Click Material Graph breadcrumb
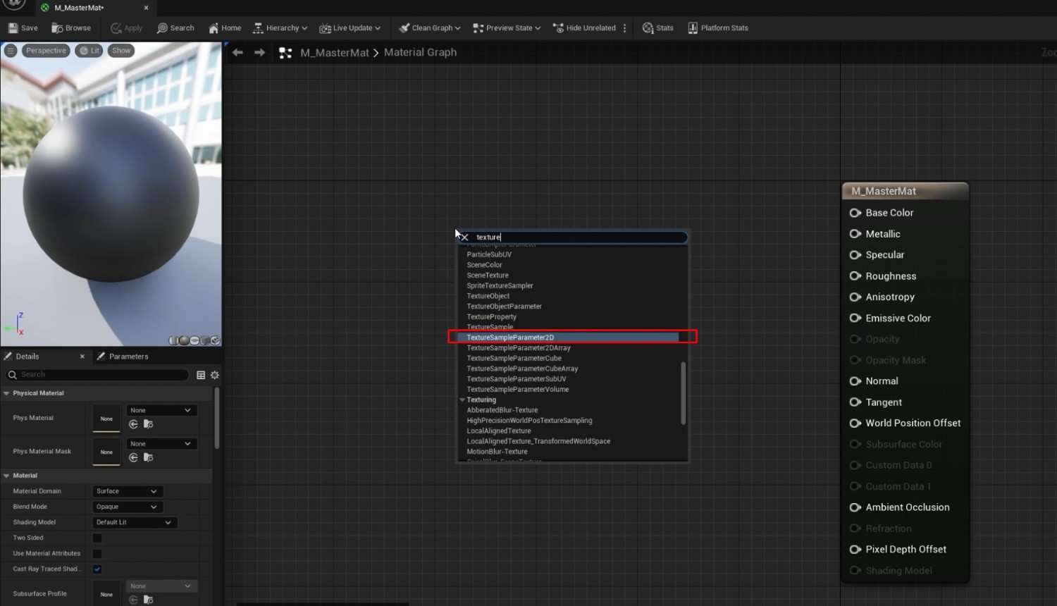1057x606 pixels. (420, 53)
